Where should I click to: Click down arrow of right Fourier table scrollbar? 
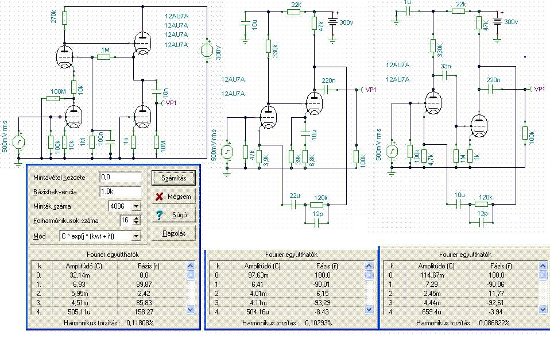pyautogui.click(x=543, y=310)
